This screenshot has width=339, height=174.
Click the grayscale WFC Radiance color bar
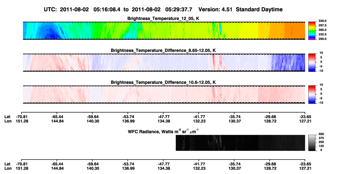pyautogui.click(x=312, y=143)
